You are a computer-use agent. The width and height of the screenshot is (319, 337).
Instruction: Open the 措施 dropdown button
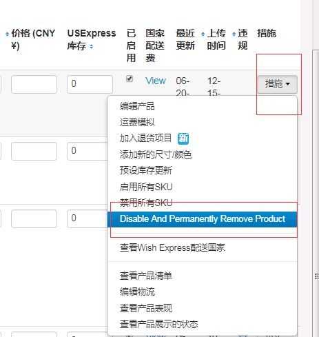(277, 84)
